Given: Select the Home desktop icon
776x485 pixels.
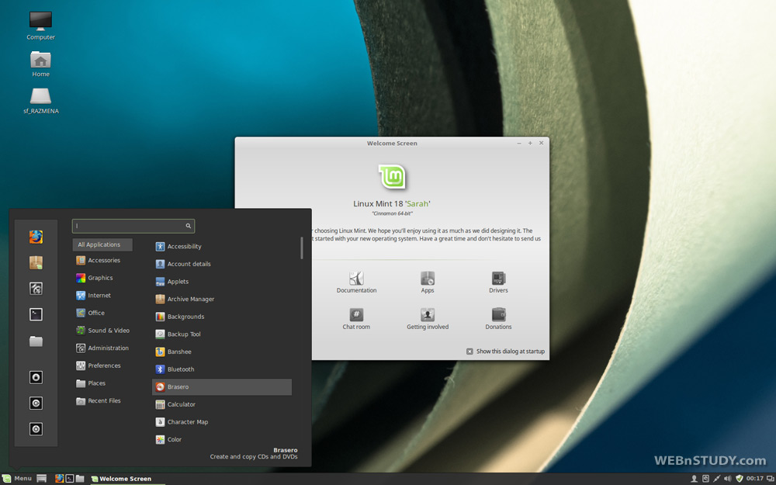Looking at the screenshot, I should [40, 64].
